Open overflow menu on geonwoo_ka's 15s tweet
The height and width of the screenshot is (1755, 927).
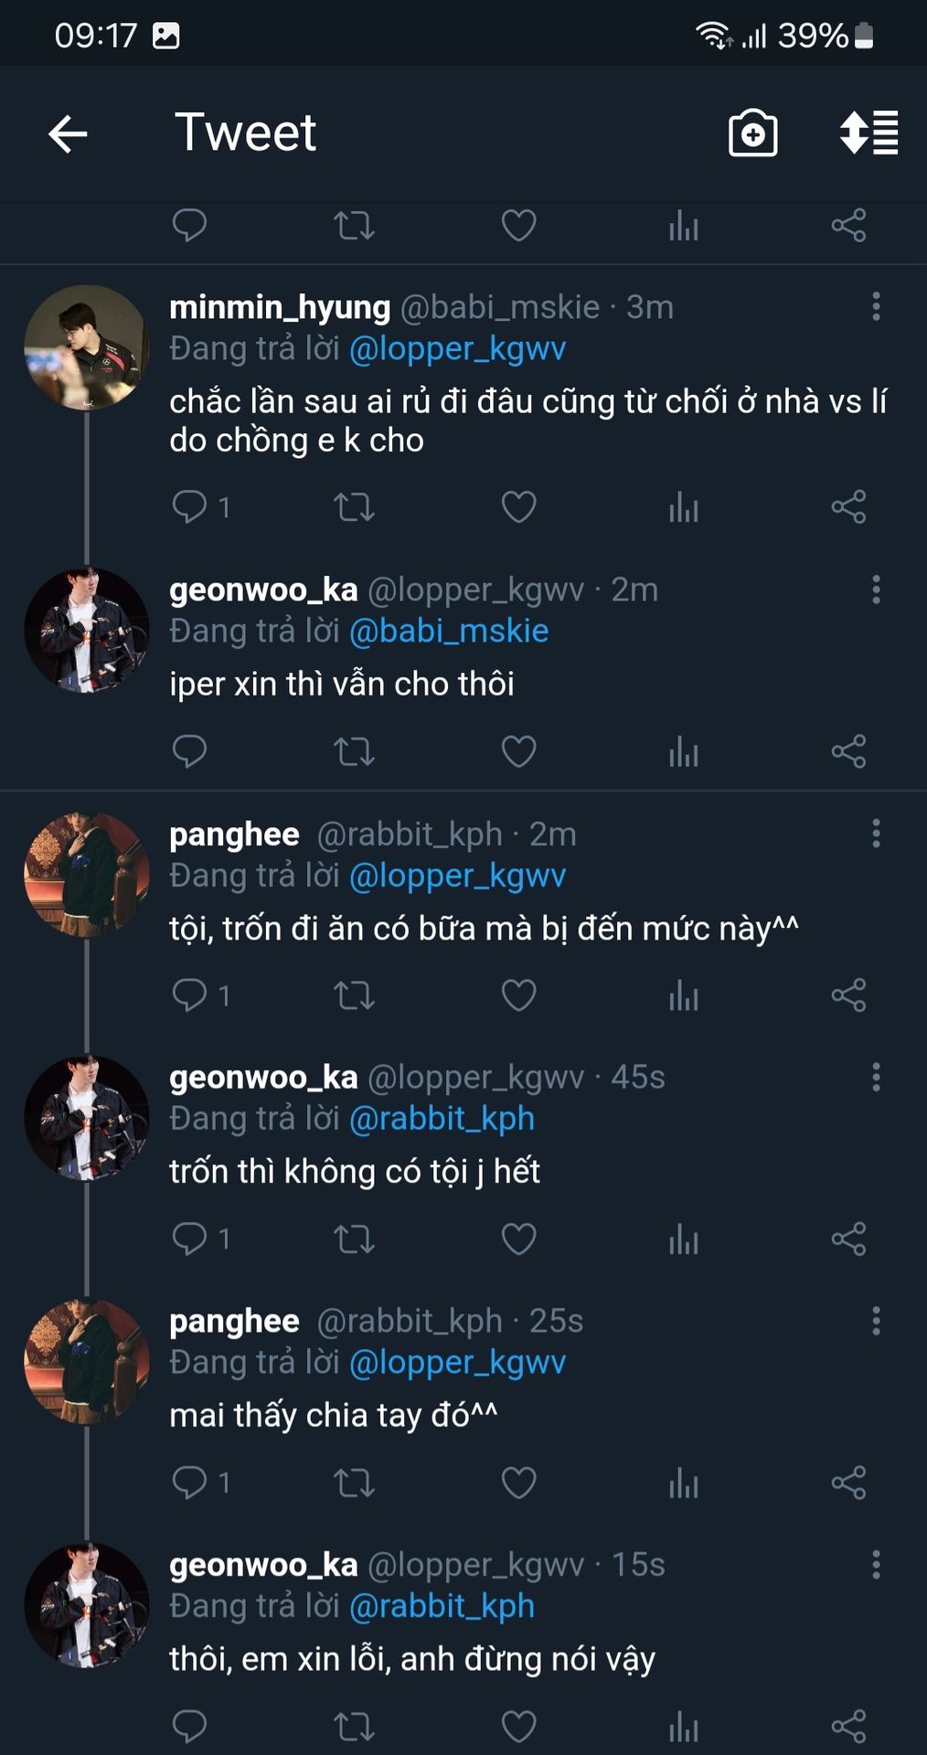tap(876, 1565)
